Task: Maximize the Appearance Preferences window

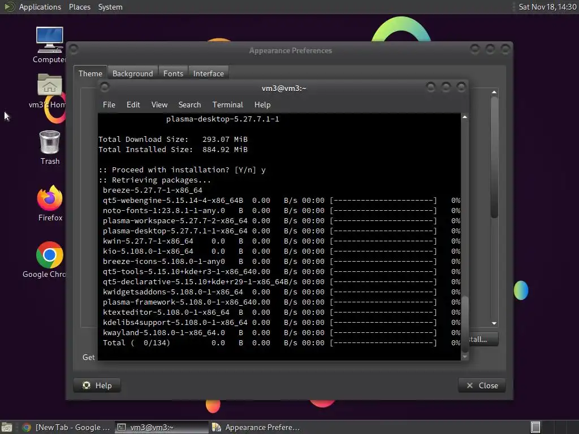Action: [x=490, y=49]
